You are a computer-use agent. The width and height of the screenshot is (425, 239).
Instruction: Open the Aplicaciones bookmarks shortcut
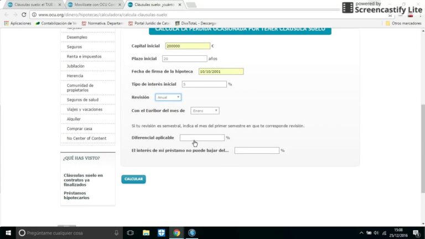(18, 23)
